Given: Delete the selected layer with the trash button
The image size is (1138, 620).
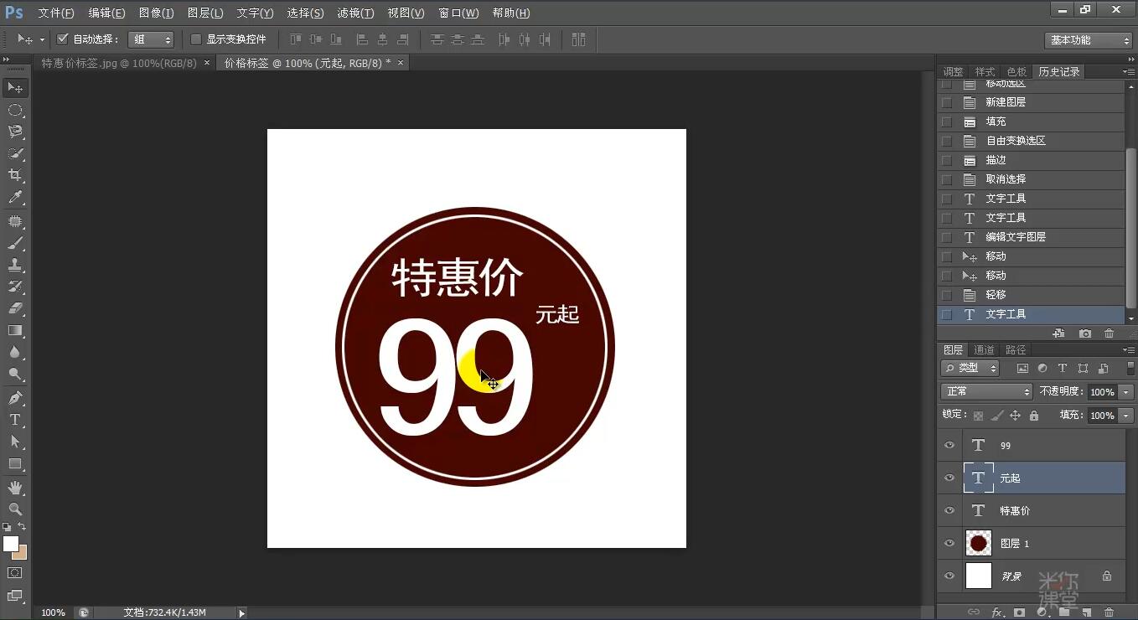Looking at the screenshot, I should [1109, 612].
